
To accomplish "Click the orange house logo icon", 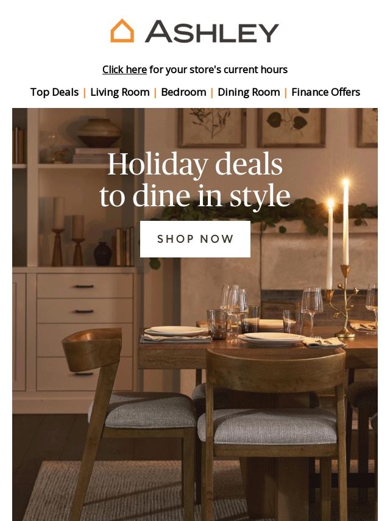I will pos(122,31).
